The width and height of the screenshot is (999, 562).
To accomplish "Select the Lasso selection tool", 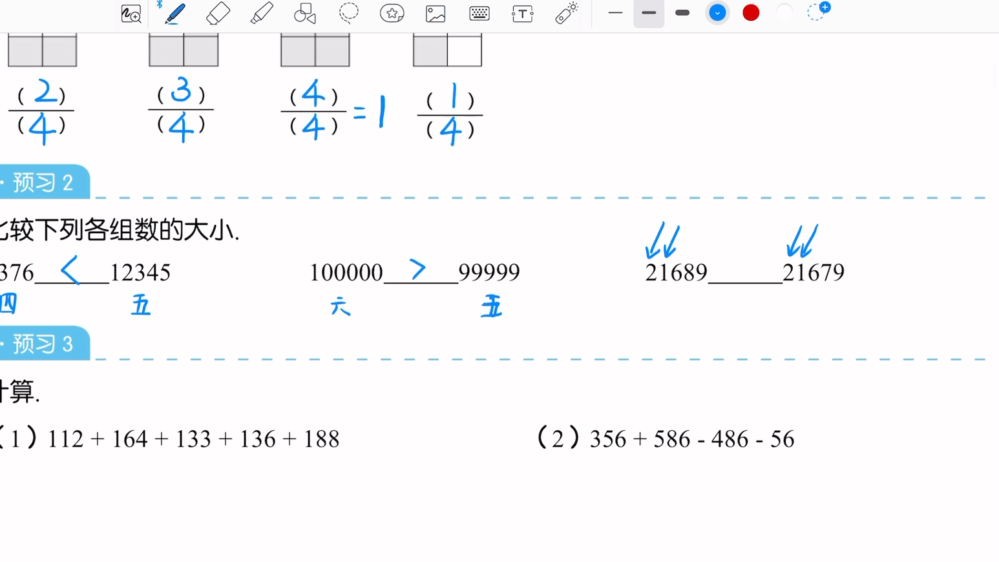I will (x=348, y=14).
